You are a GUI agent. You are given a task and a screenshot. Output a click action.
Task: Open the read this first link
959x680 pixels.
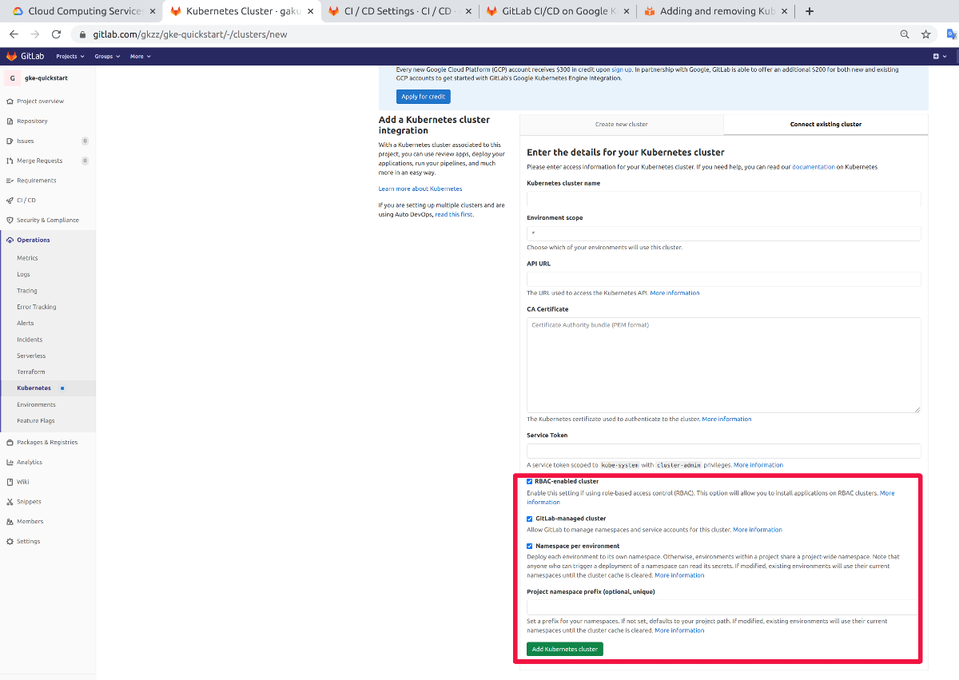coord(454,214)
